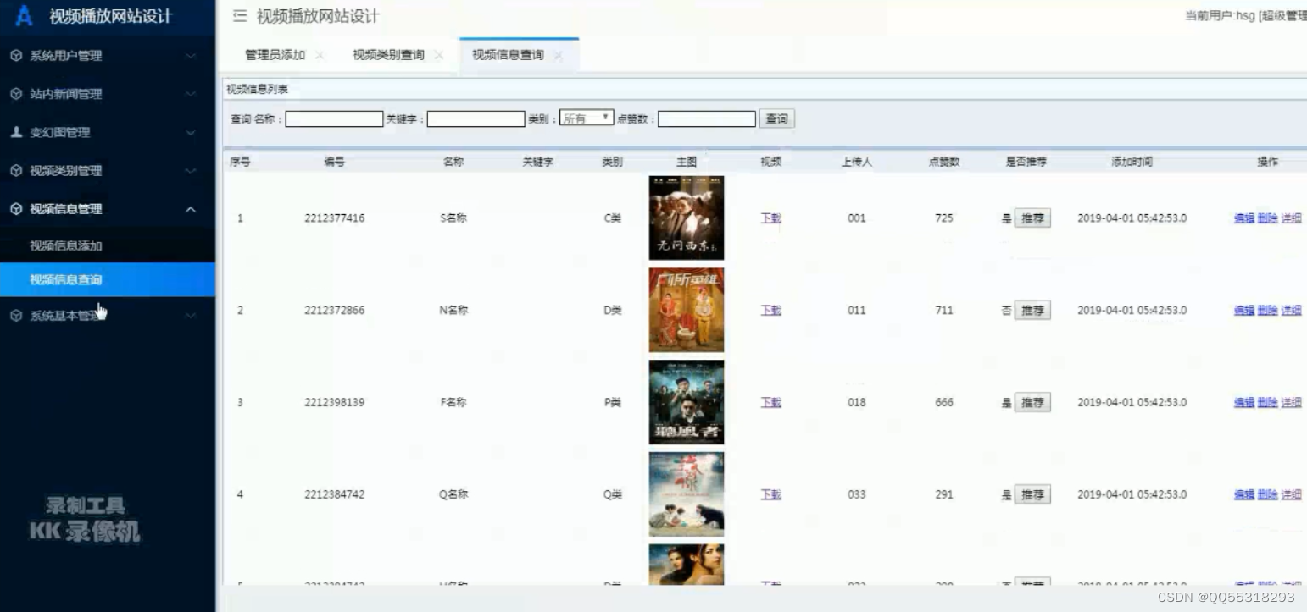Open the 类别 dropdown showing 所有

coord(587,119)
